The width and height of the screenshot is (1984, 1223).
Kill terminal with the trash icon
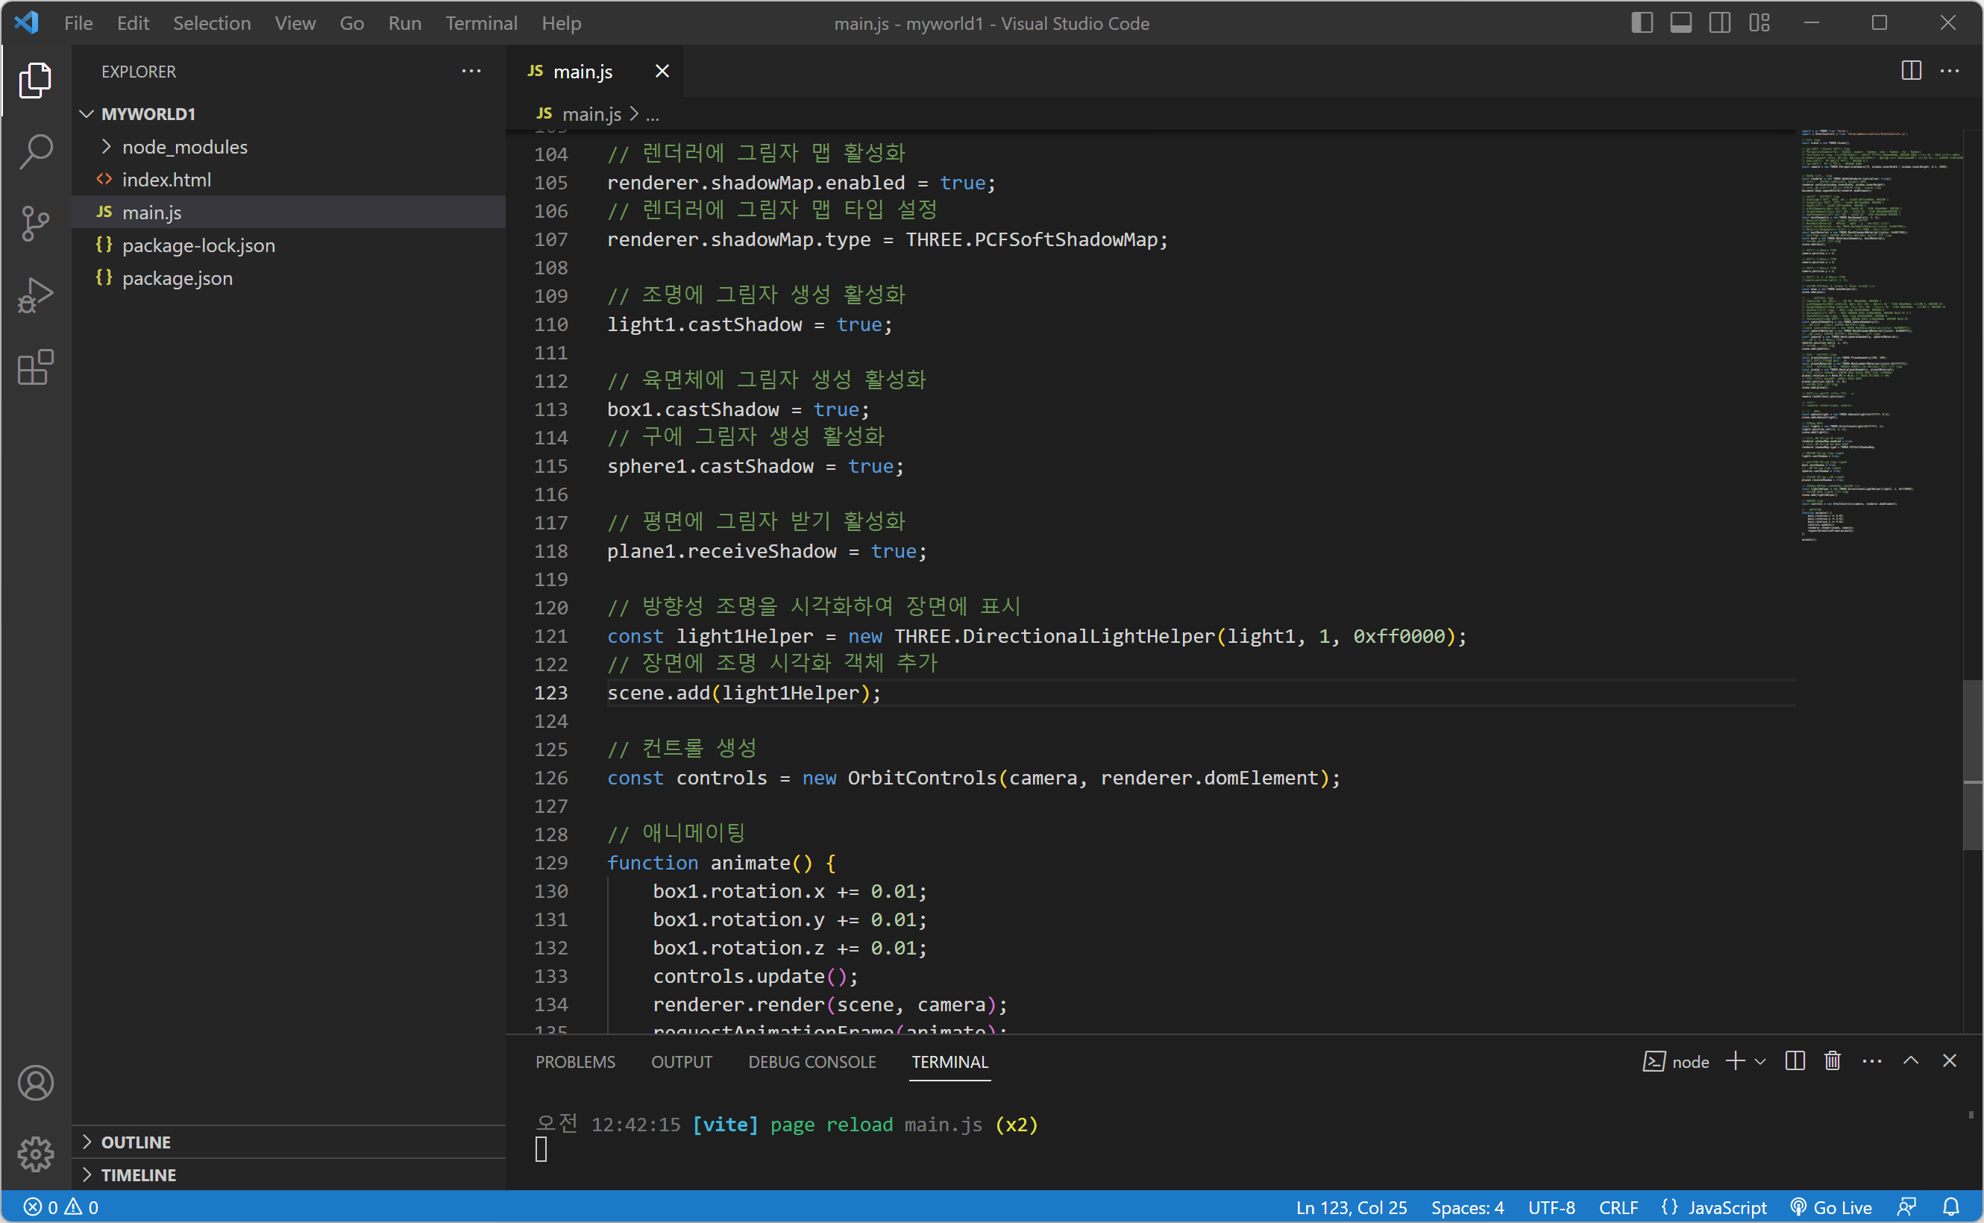coord(1832,1060)
